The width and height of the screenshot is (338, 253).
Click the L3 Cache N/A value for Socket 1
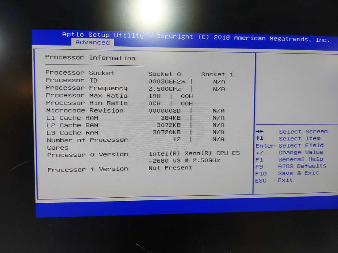(218, 132)
